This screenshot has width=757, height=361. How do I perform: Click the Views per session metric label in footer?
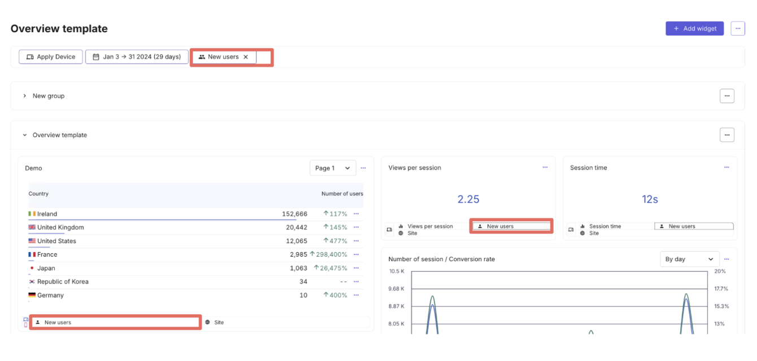pos(430,226)
